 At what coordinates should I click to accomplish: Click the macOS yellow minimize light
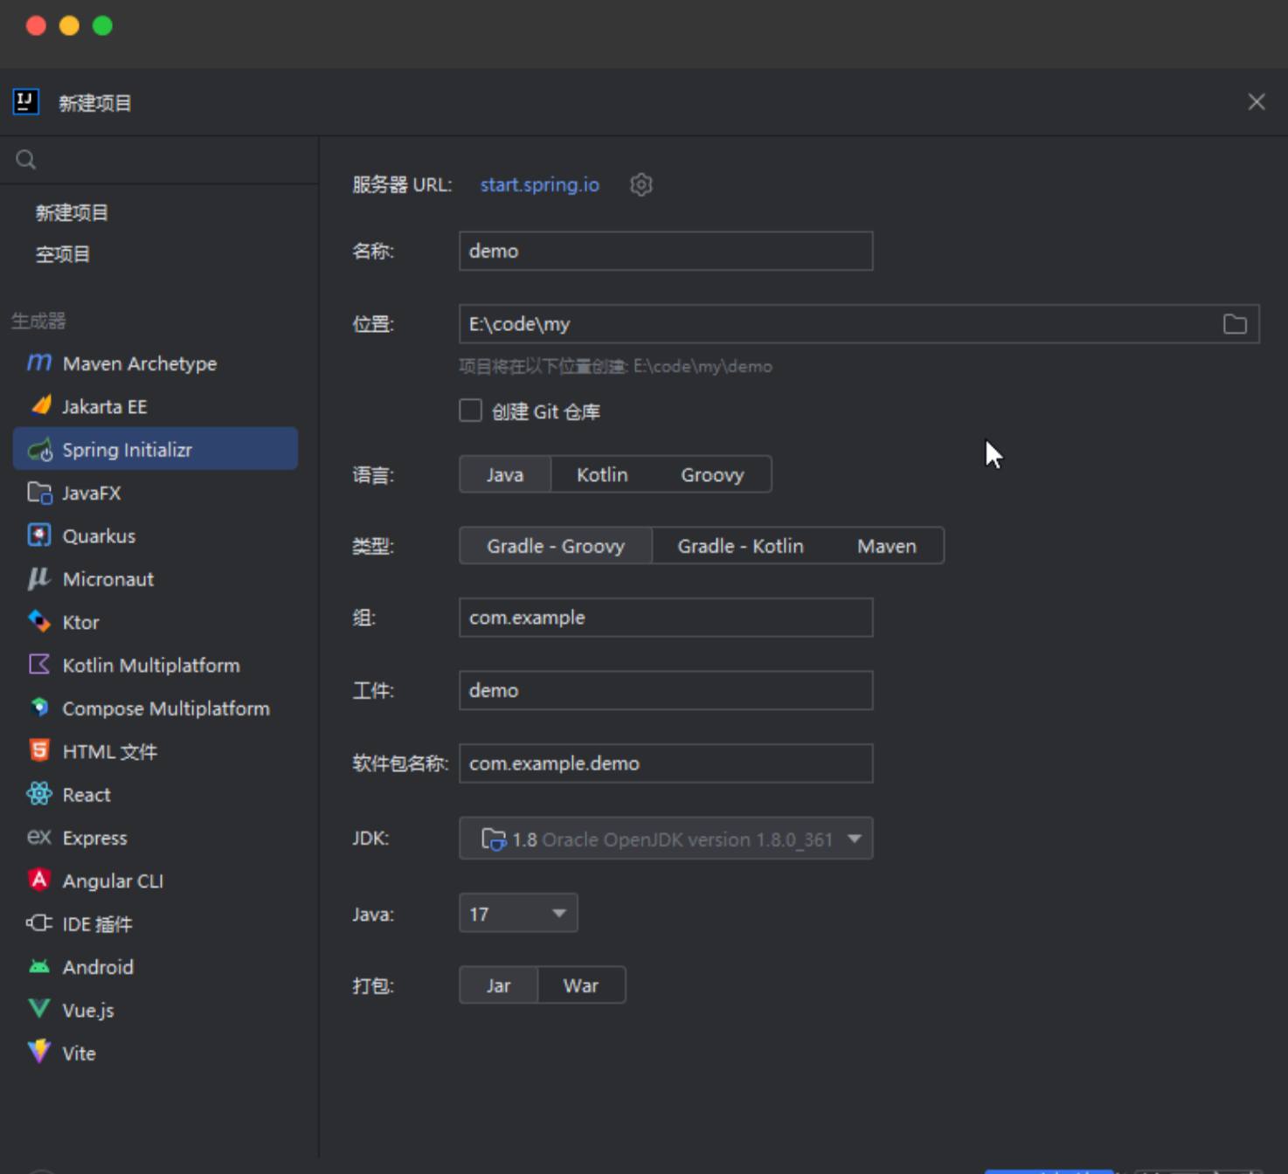69,26
